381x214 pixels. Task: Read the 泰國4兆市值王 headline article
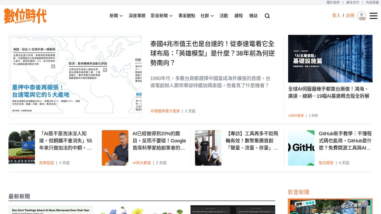pyautogui.click(x=213, y=53)
